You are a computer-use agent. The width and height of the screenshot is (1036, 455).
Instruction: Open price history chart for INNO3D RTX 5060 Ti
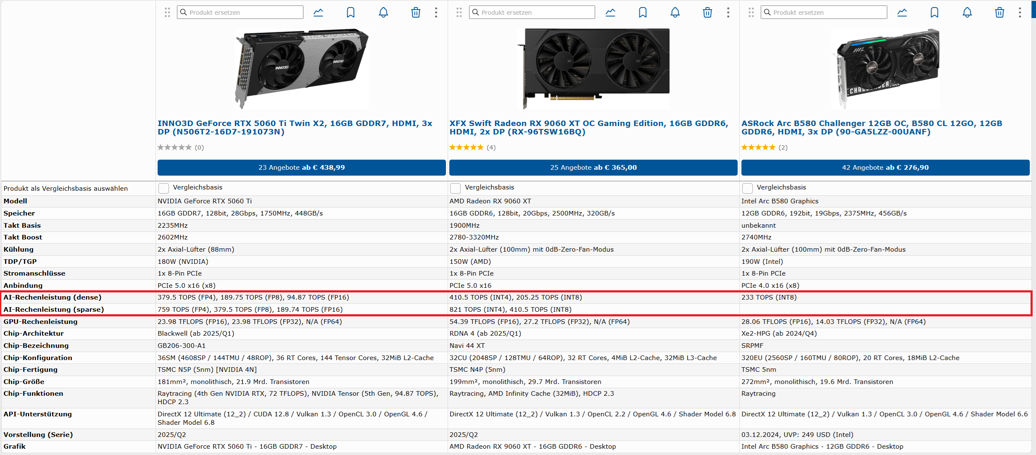[x=318, y=13]
